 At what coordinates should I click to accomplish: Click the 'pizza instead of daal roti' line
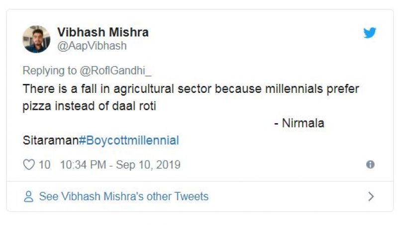click(90, 106)
